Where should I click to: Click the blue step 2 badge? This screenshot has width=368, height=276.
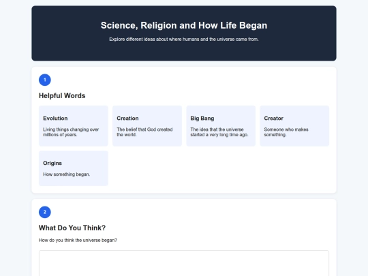(x=45, y=212)
